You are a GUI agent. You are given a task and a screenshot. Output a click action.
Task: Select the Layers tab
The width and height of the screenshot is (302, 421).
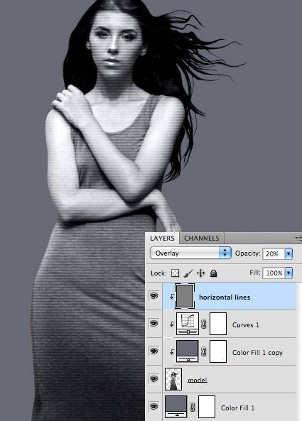pyautogui.click(x=162, y=239)
